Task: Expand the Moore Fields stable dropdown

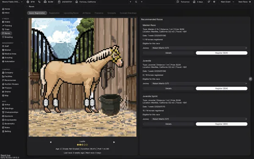Action: coord(12,2)
